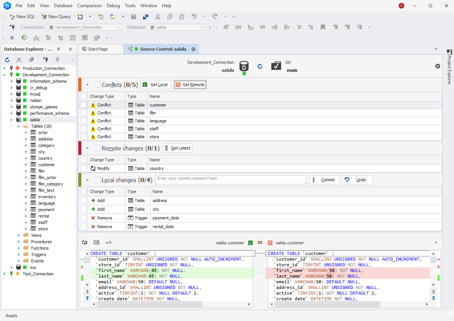Viewport: 454px width, 321px height.
Task: Check the customer conflict row checkbox
Action: pos(83,105)
